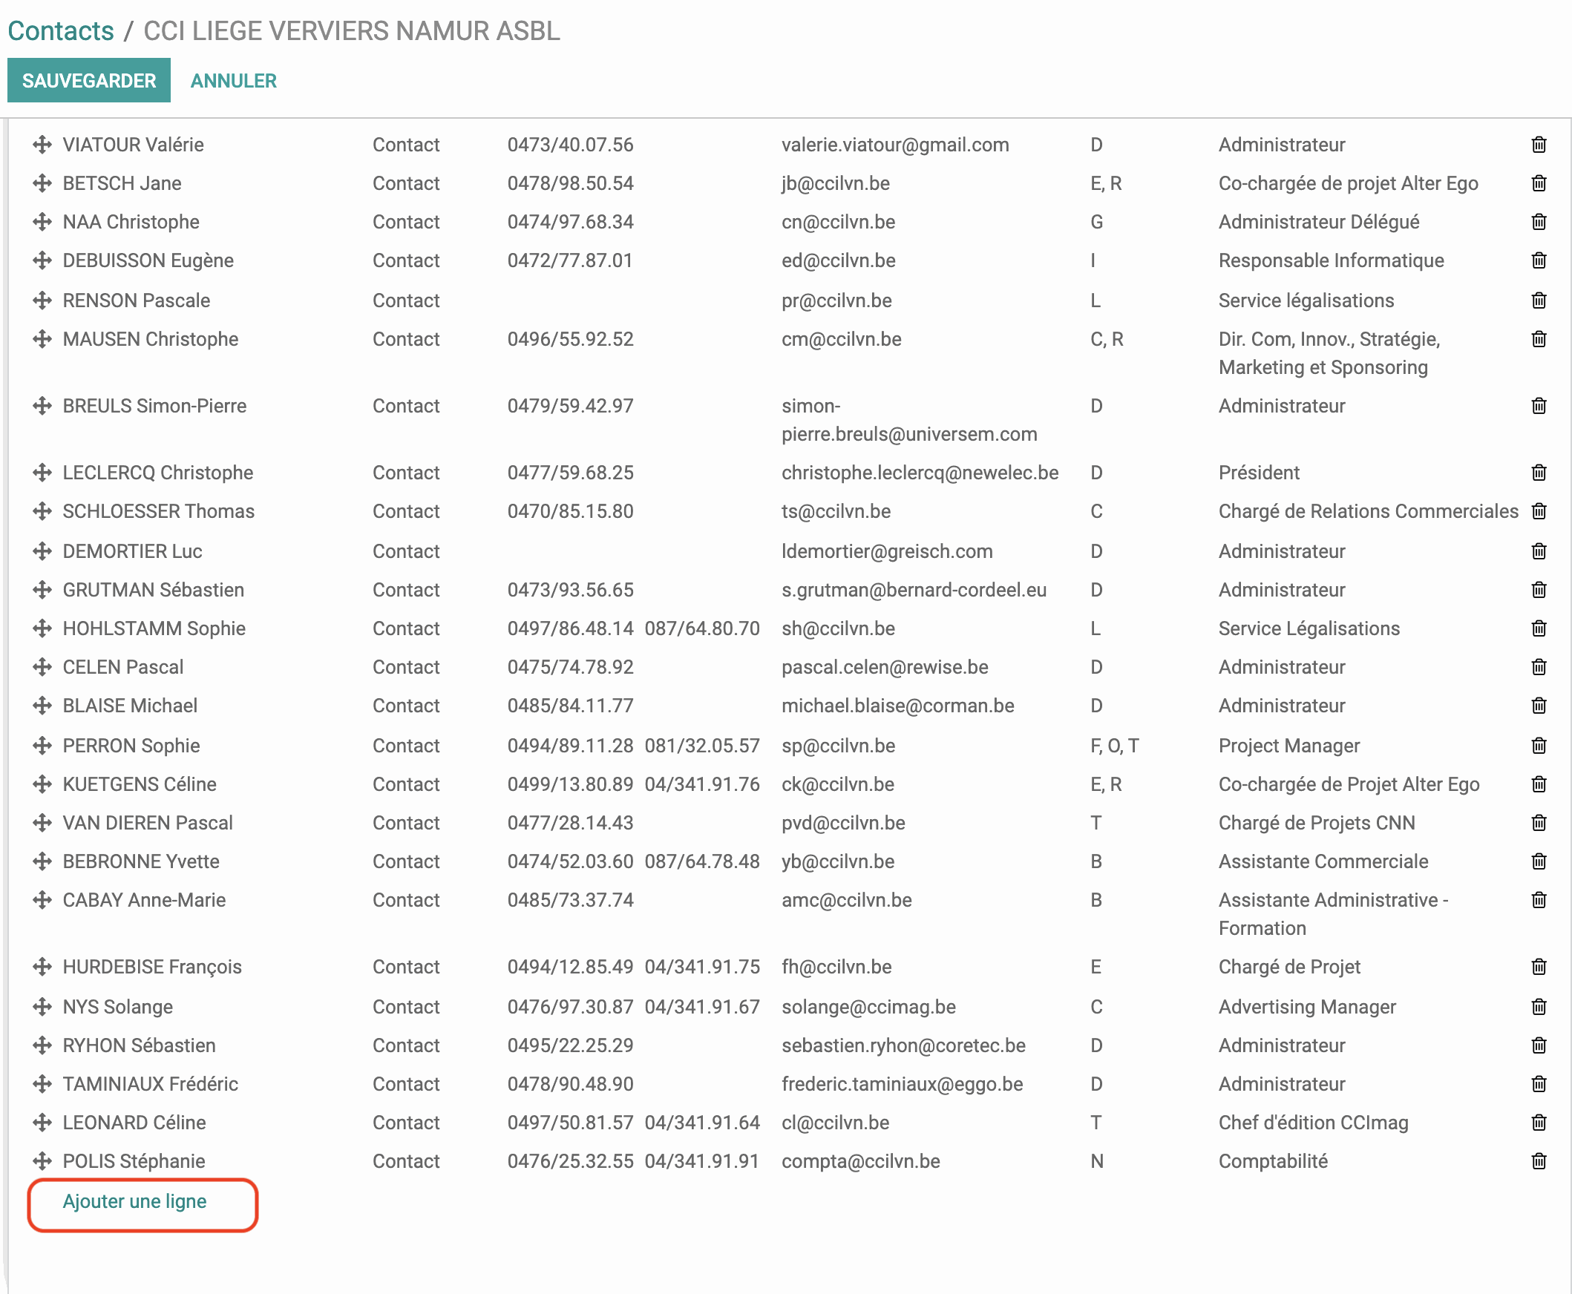This screenshot has height=1294, width=1572.
Task: Select email valerie.viatour@gmail.com
Action: (x=895, y=145)
